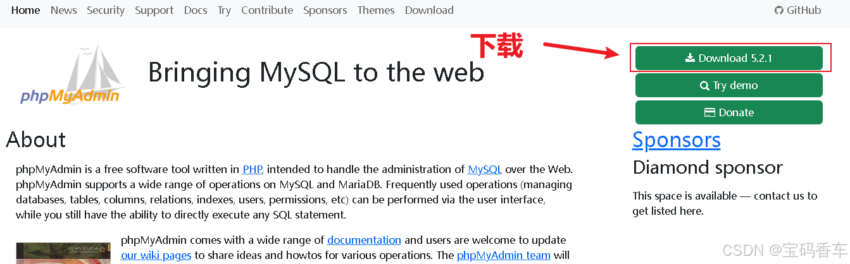Click the Donate button
850x264 pixels.
729,112
